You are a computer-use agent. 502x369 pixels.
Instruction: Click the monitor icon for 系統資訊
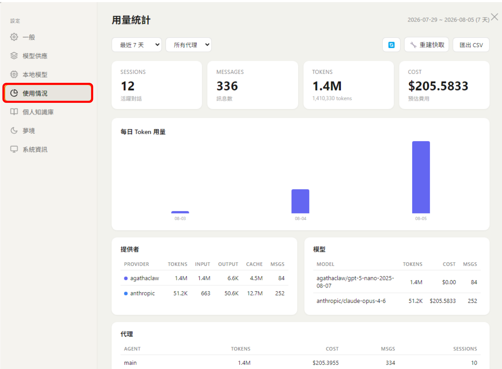click(14, 149)
